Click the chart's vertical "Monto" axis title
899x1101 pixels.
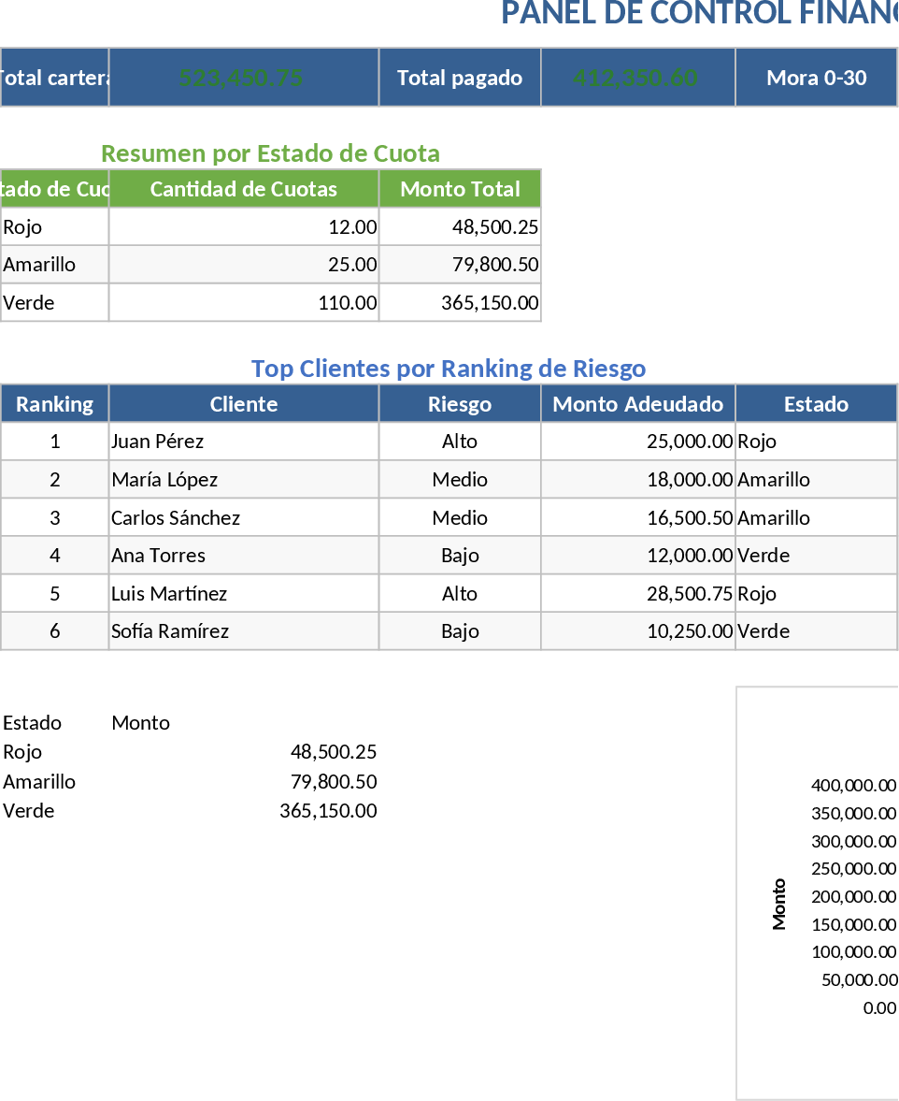779,904
